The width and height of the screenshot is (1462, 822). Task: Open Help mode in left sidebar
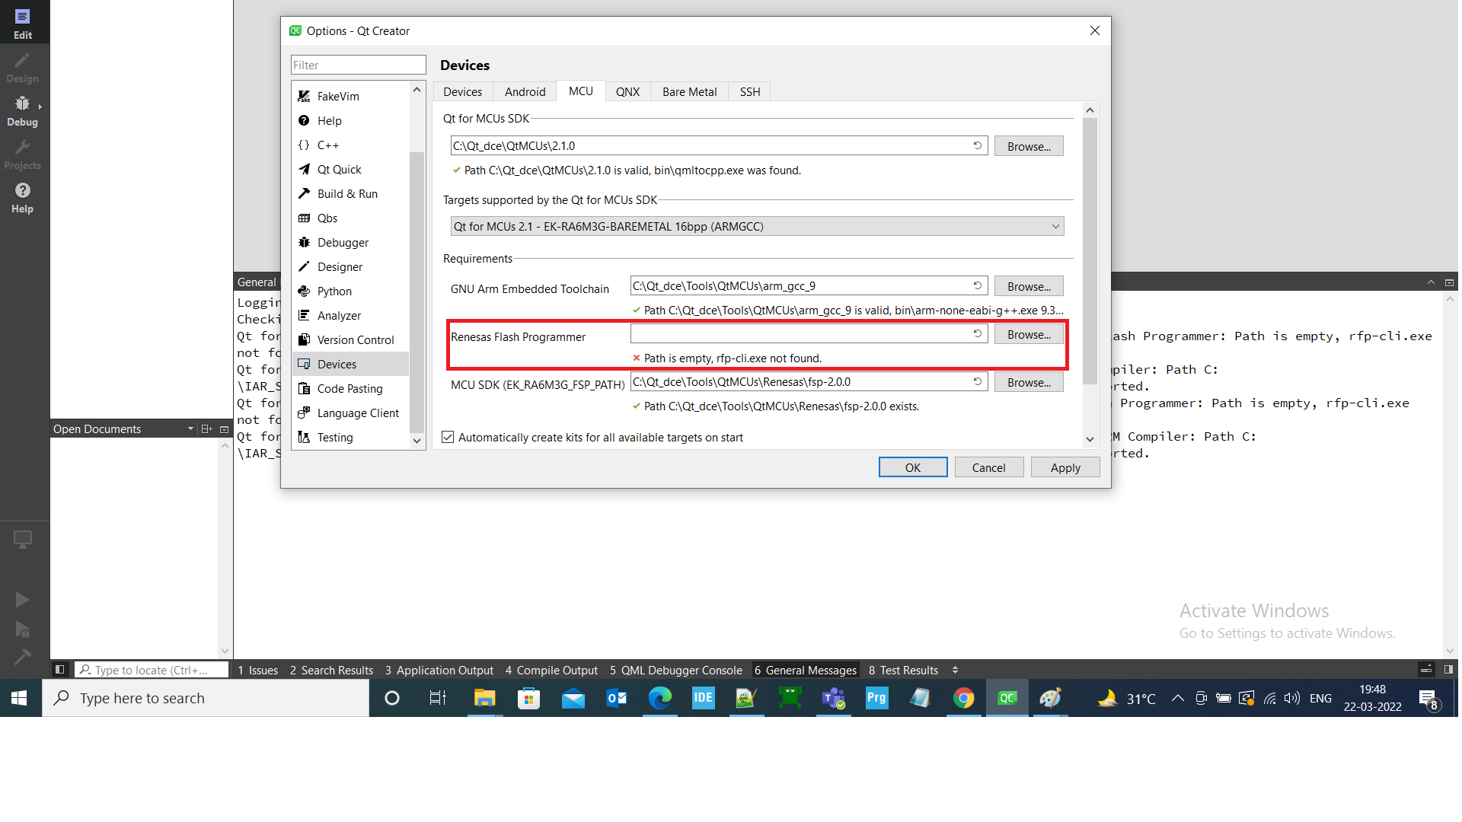point(22,197)
